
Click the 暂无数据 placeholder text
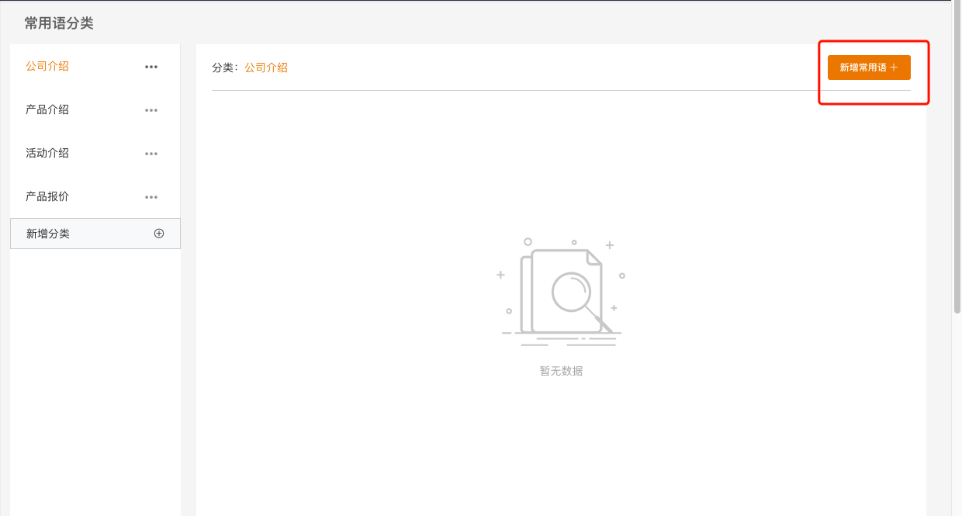[x=561, y=372]
